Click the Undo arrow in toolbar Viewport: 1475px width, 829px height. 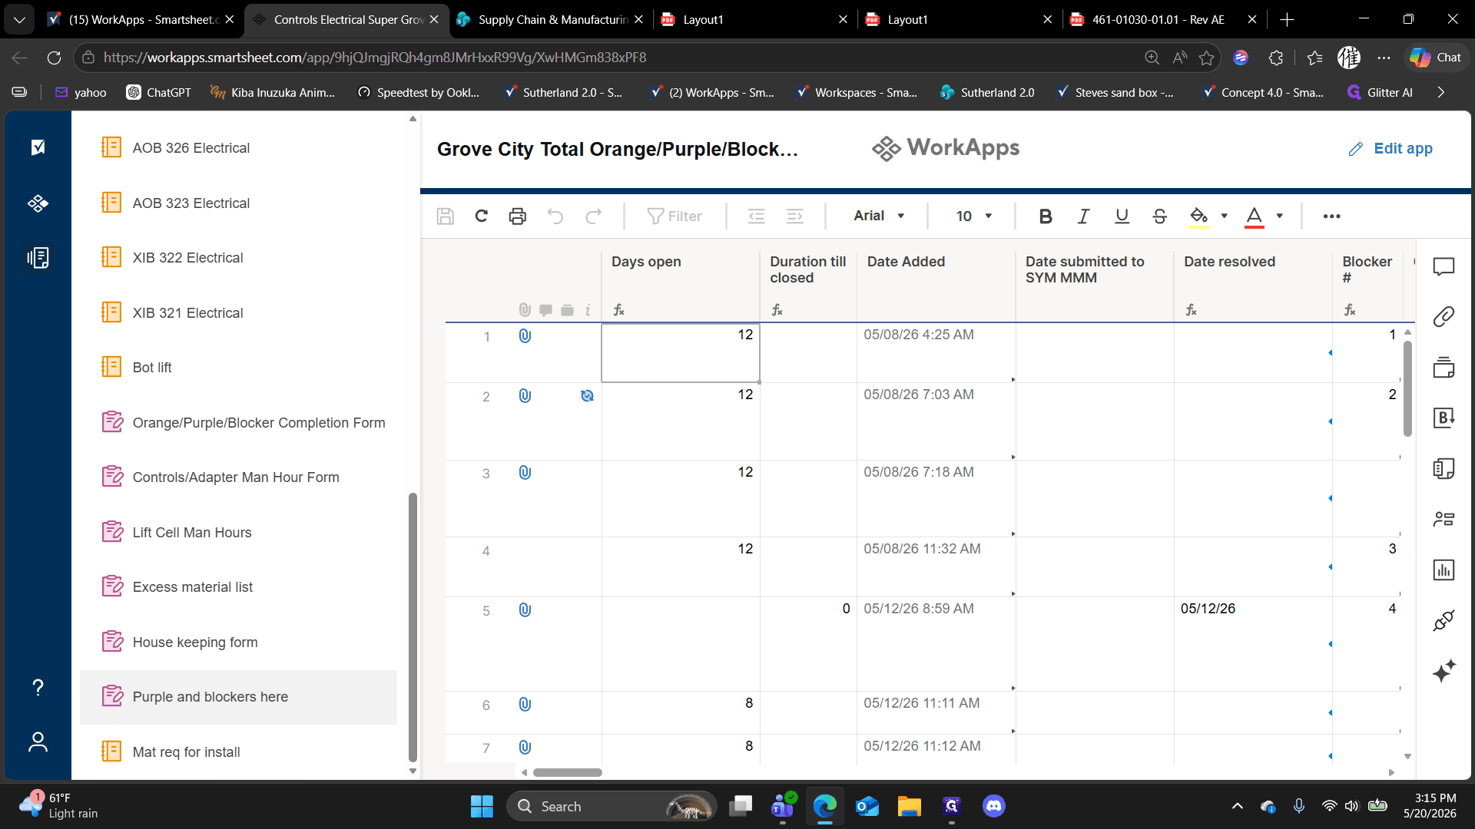(555, 216)
